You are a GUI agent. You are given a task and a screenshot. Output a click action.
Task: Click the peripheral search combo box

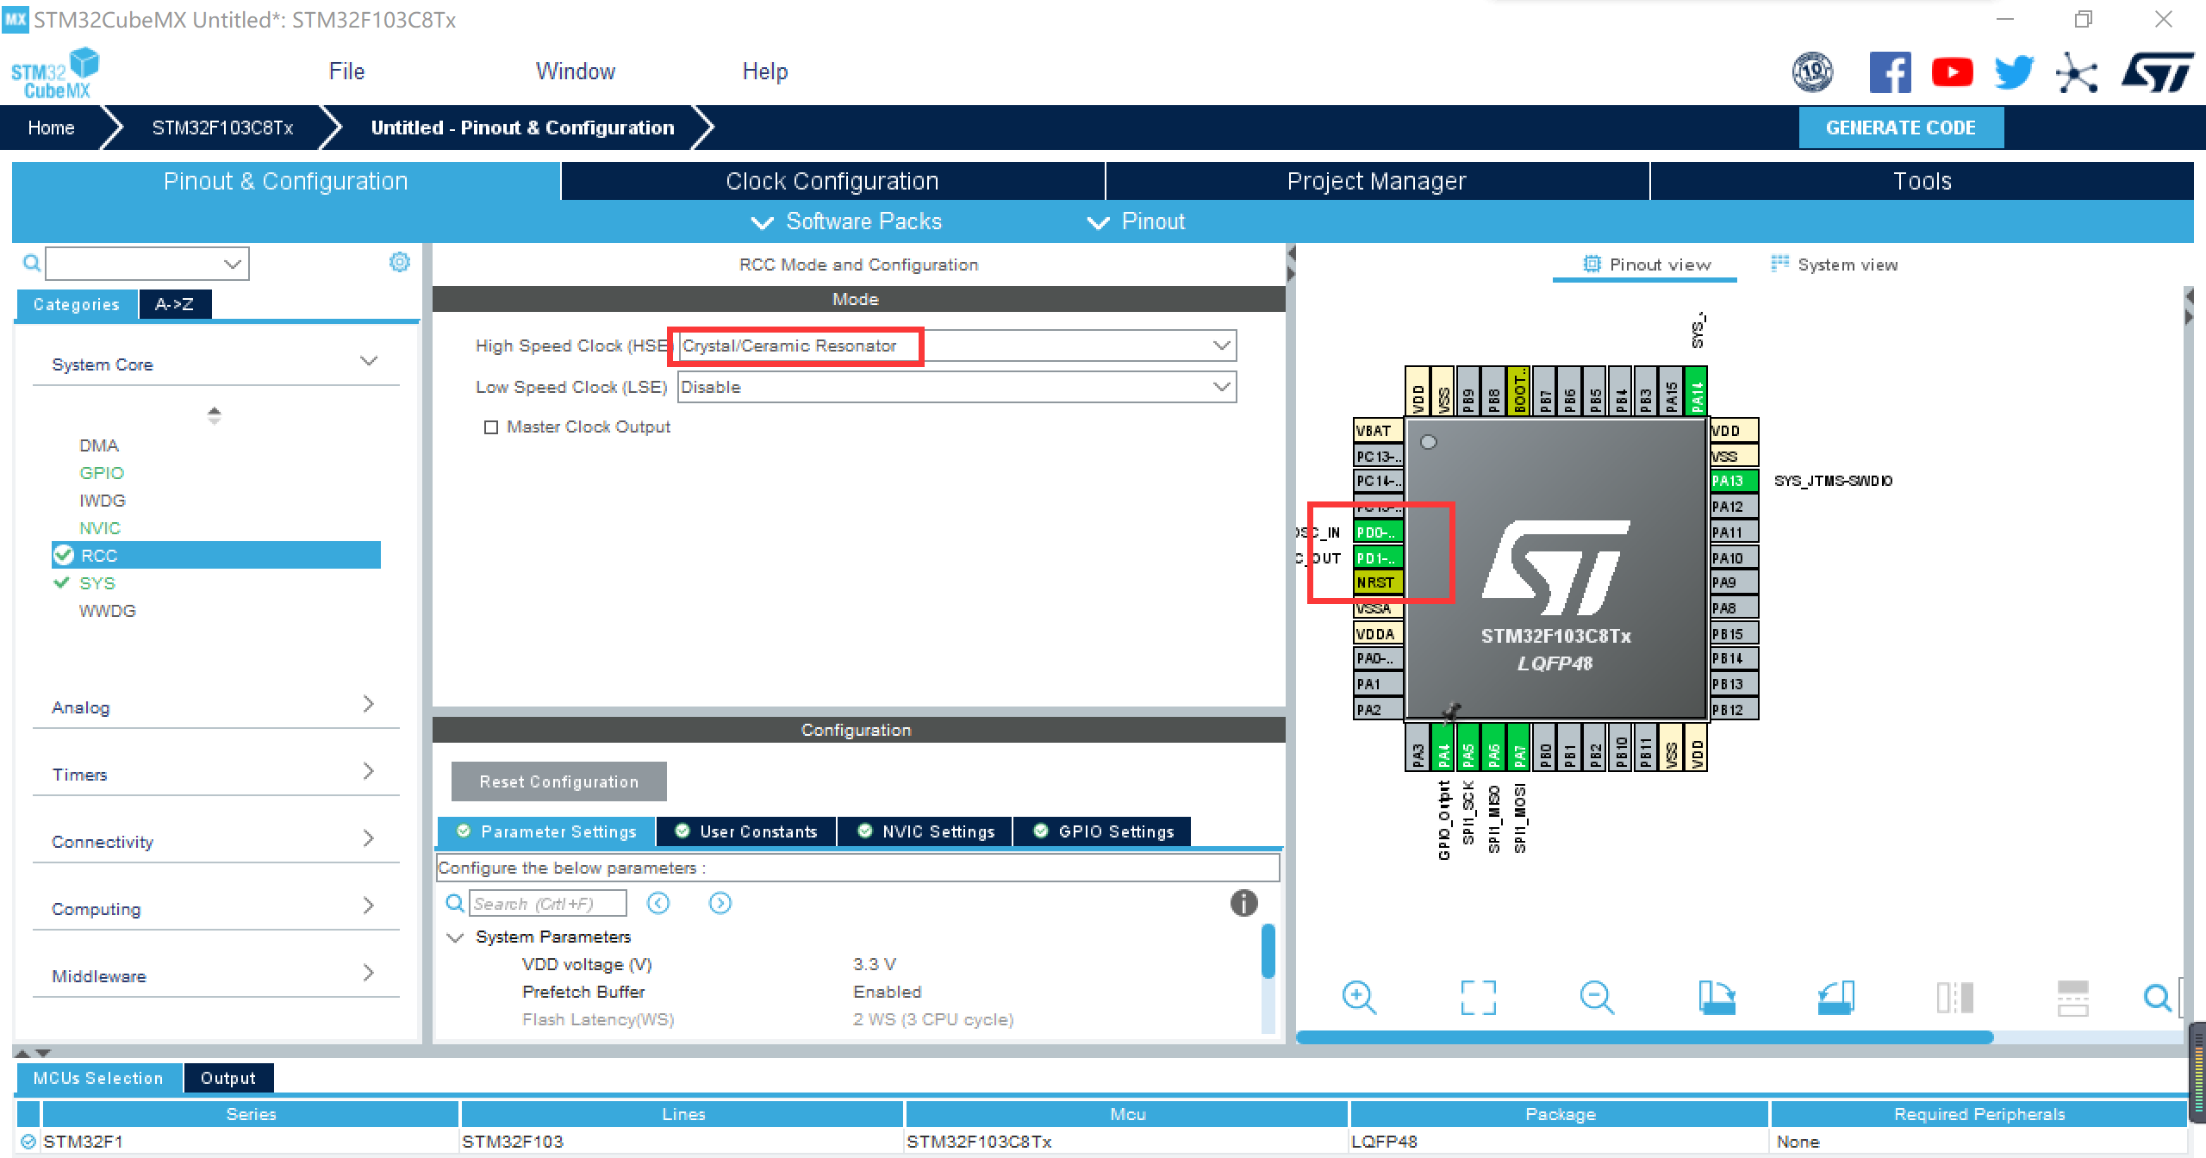[147, 264]
